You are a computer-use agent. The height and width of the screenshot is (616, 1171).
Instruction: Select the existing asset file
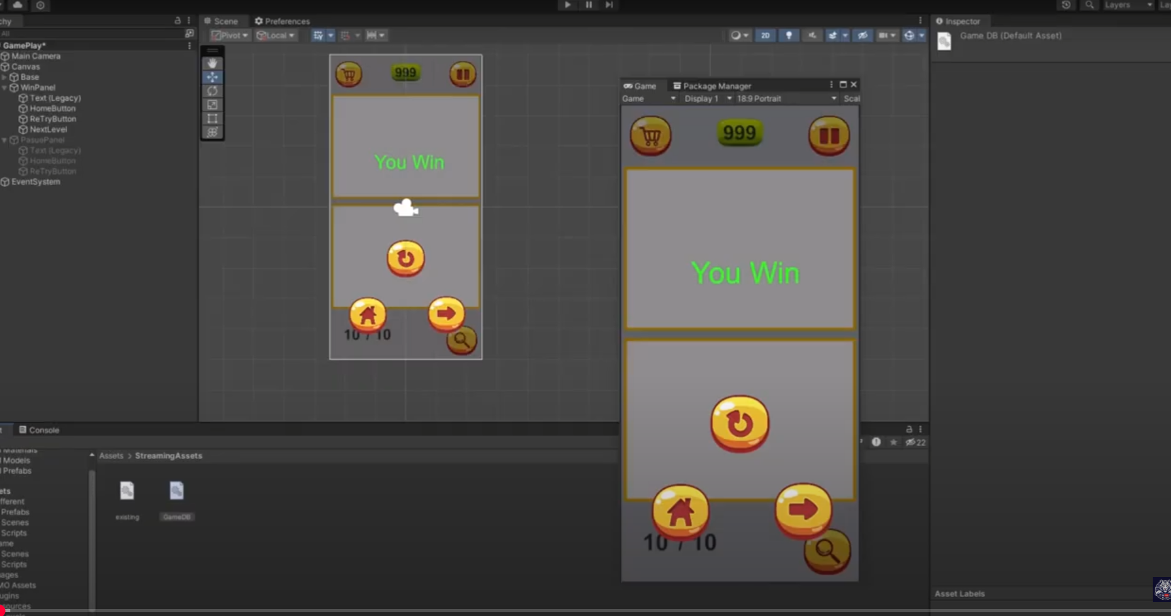coord(127,501)
